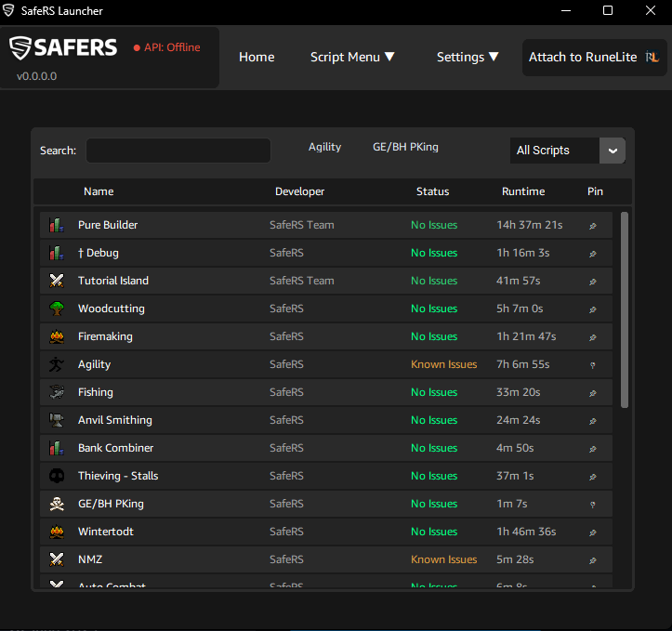This screenshot has width=672, height=631.
Task: Click the Bank Combiner icon
Action: point(57,448)
